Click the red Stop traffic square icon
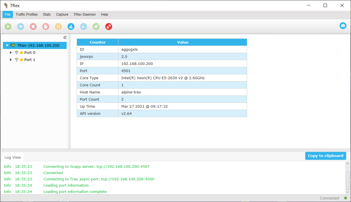The image size is (351, 202). (33, 27)
